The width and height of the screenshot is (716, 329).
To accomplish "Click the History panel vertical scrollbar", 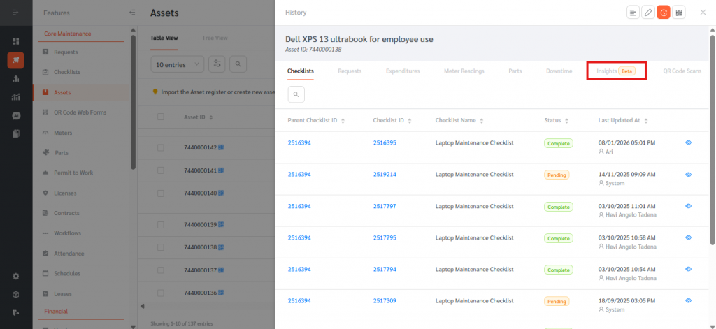I will 712,140.
